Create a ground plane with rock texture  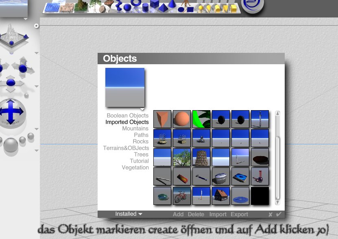point(67,8)
